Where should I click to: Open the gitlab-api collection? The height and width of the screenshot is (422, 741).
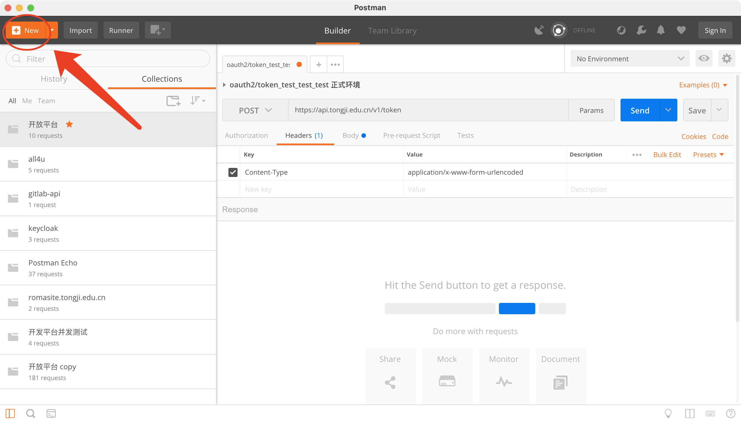click(108, 199)
